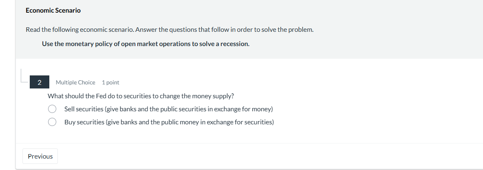The image size is (483, 170).
Task: Click the Economic Scenario heading
Action: click(53, 11)
